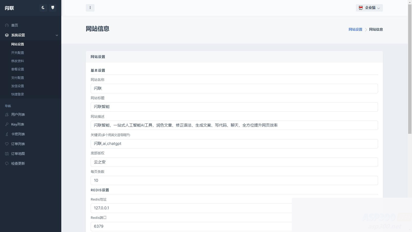
Task: Open theme settings with the paintbrush icon
Action: pyautogui.click(x=53, y=8)
